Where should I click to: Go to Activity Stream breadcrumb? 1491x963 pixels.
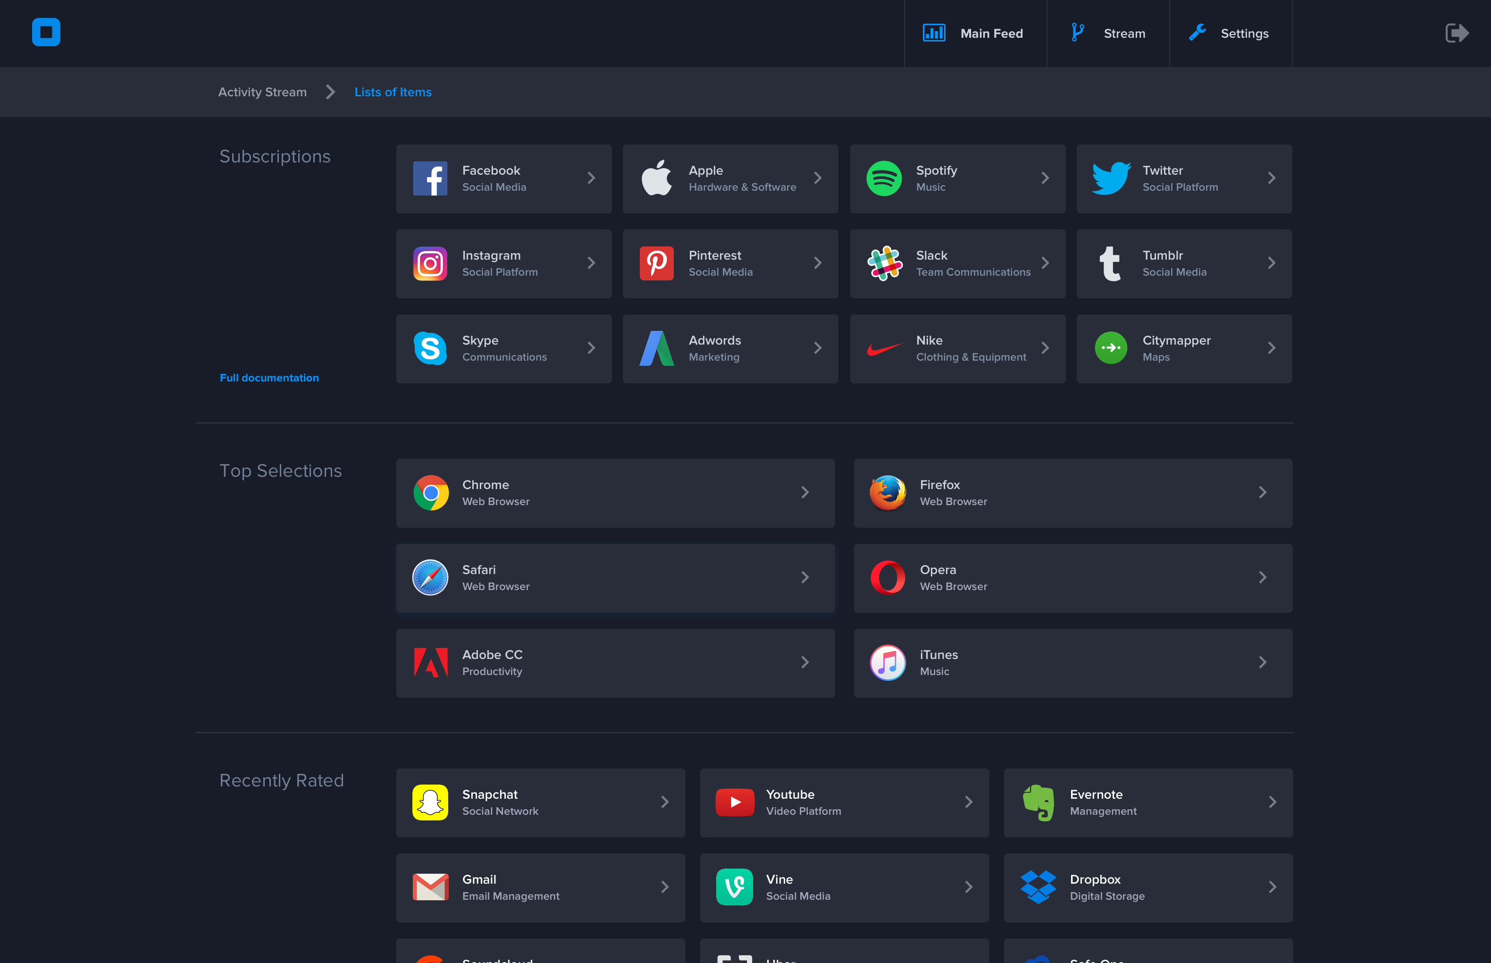(262, 92)
